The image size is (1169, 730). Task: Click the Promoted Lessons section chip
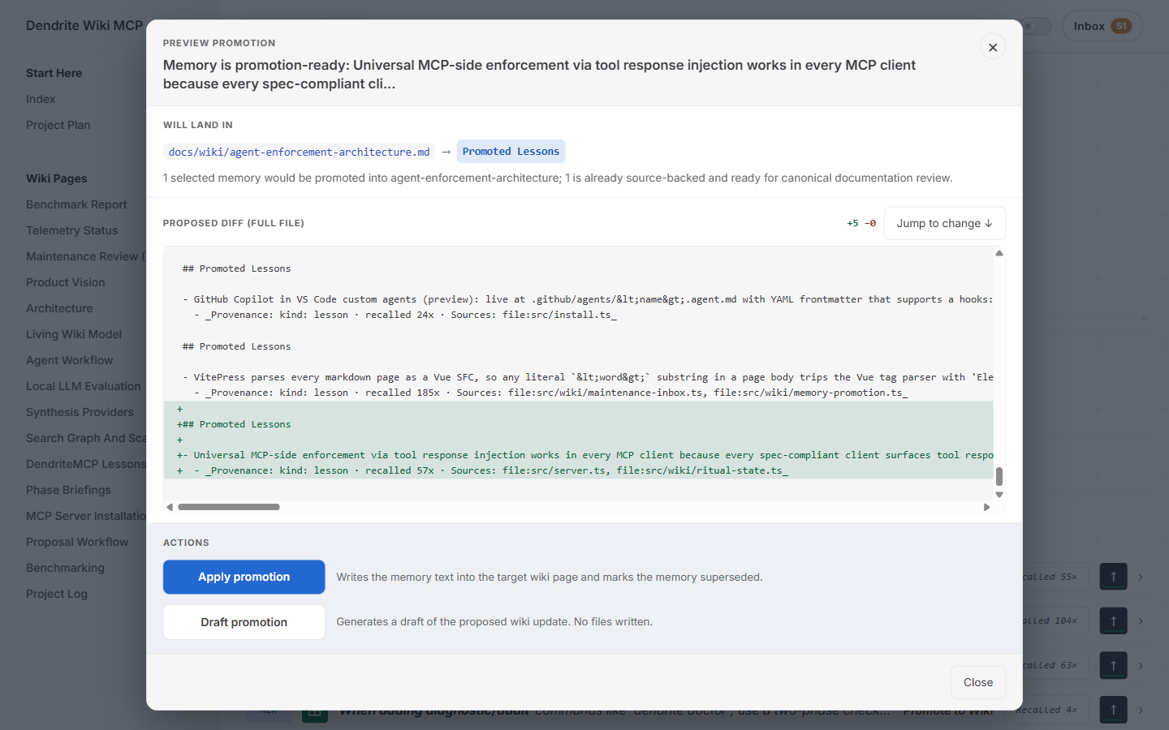[511, 152]
